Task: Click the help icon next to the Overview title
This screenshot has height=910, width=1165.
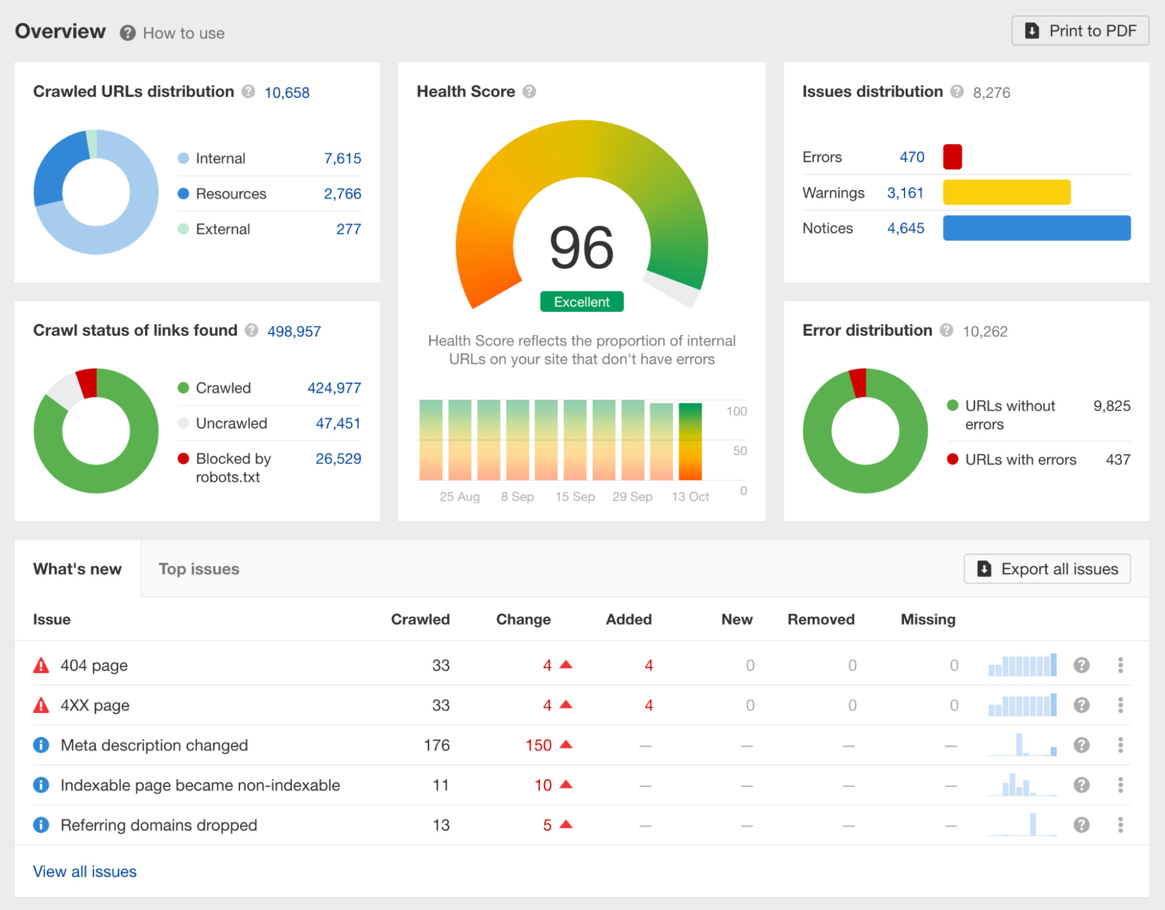Action: coord(126,33)
